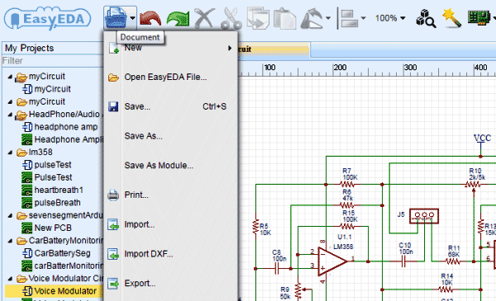Collapse the sevensegmentArdu project folder

(10, 215)
